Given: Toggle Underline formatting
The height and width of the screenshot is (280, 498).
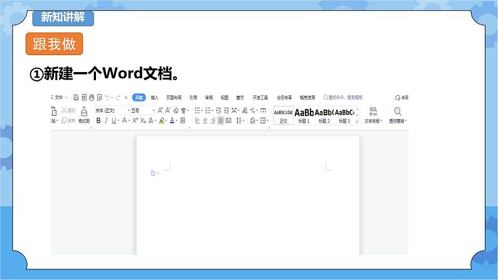Looking at the screenshot, I should coord(114,120).
